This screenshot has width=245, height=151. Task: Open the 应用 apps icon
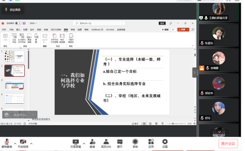click(151, 142)
